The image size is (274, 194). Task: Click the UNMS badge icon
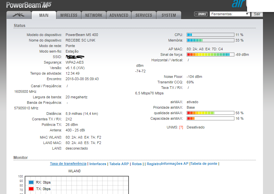[201, 14]
